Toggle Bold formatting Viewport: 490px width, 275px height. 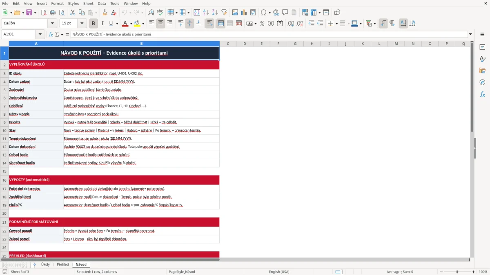[x=94, y=24]
